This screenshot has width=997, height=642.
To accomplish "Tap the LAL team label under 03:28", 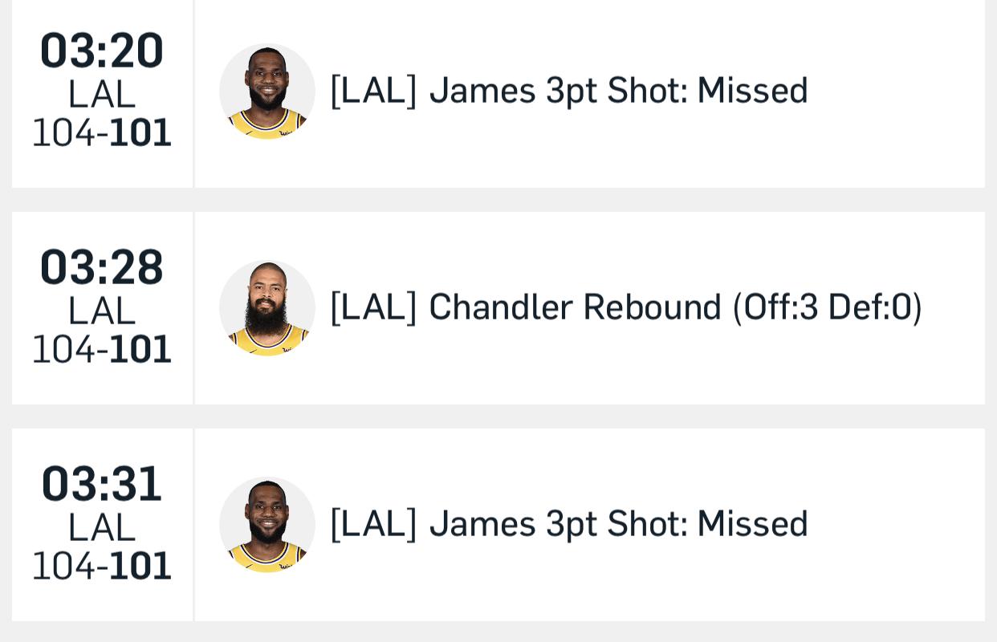I will (102, 311).
